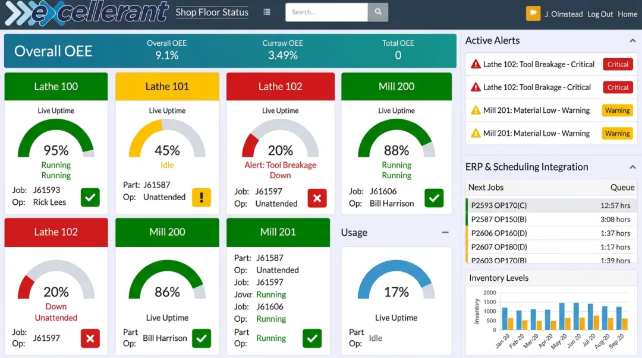Click the Next Jobs column header
Image resolution: width=642 pixels, height=358 pixels.
click(486, 188)
